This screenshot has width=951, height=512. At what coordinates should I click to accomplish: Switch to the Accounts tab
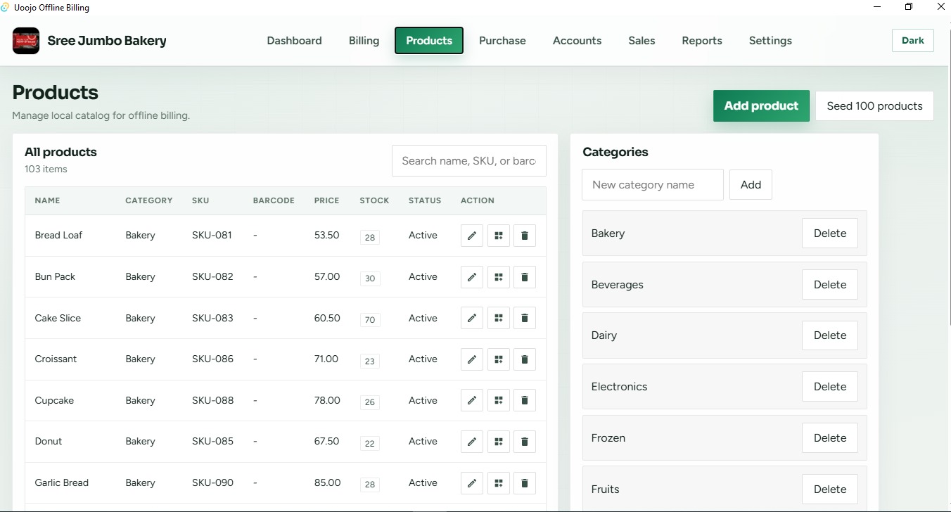click(577, 41)
